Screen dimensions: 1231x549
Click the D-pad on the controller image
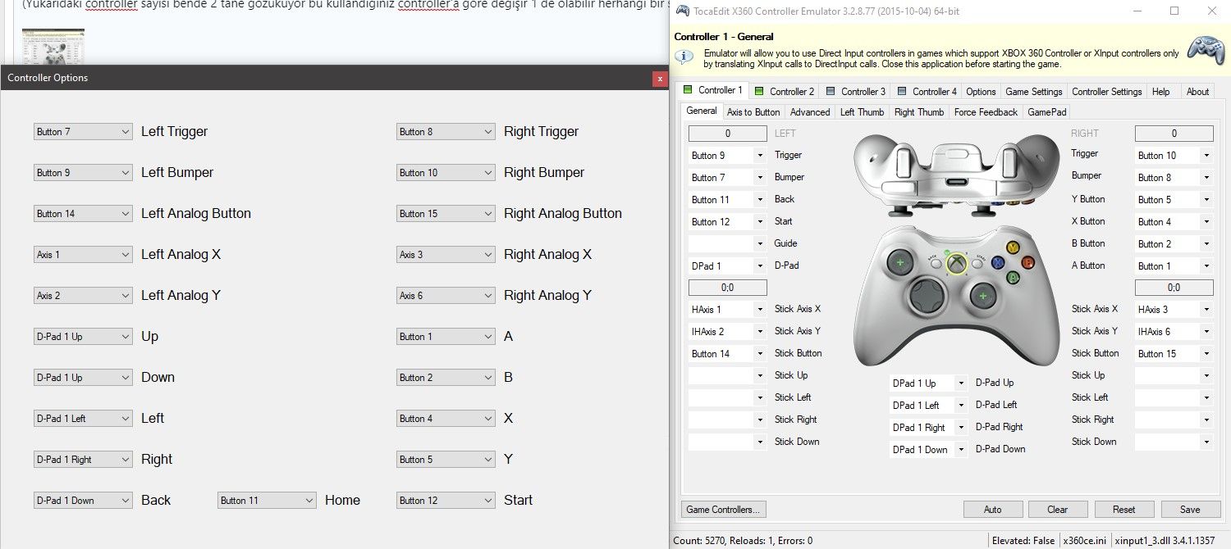928,294
